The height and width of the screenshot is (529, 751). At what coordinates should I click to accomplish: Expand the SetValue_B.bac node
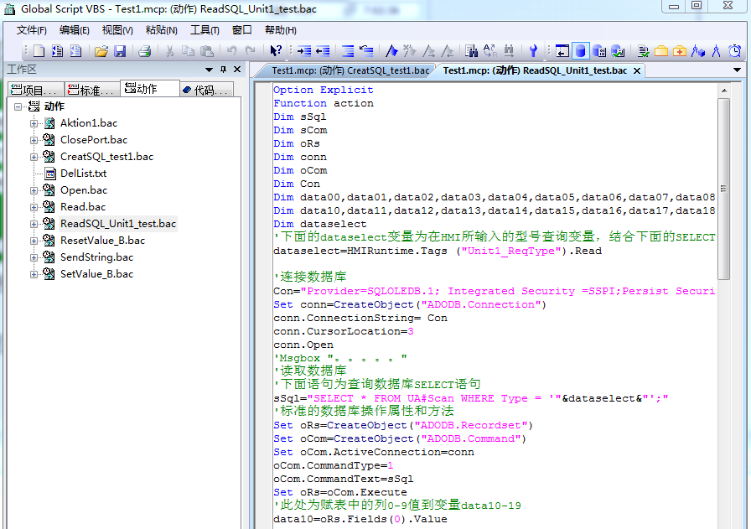(34, 275)
